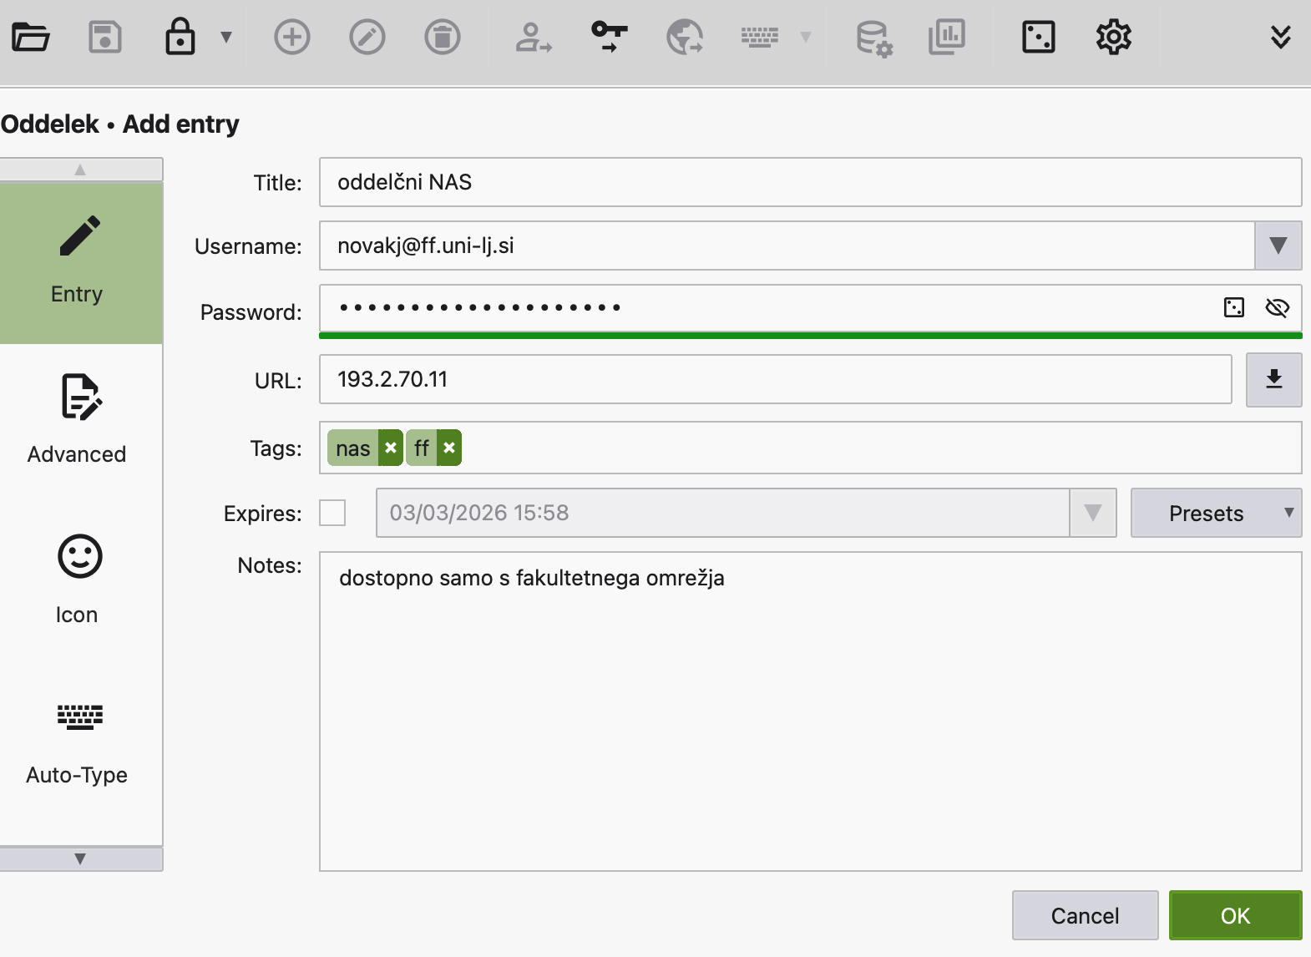Click the URL input field
The image size is (1311, 957).
click(775, 379)
